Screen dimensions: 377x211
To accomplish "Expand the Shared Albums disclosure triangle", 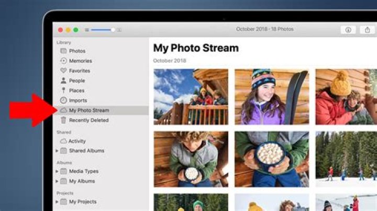I will 57,151.
